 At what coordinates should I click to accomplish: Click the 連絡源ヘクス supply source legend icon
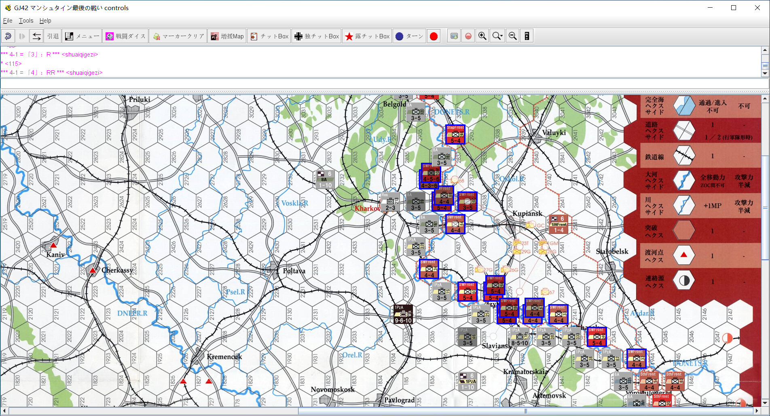point(684,281)
